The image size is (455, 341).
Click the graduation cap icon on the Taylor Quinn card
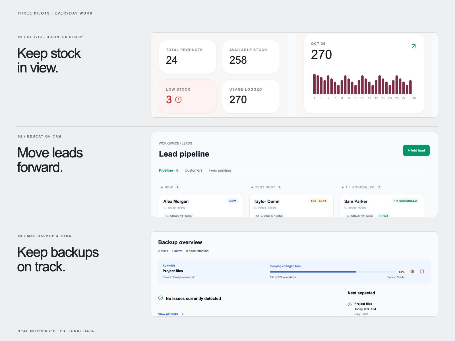[x=257, y=216]
